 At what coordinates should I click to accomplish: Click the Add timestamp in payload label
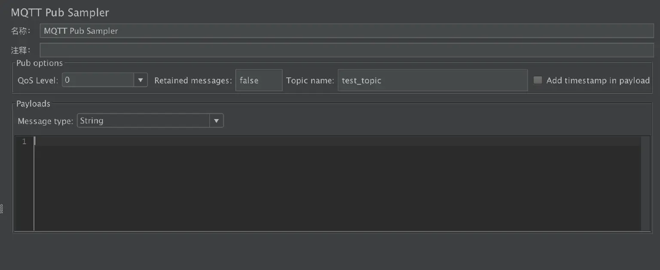click(597, 80)
